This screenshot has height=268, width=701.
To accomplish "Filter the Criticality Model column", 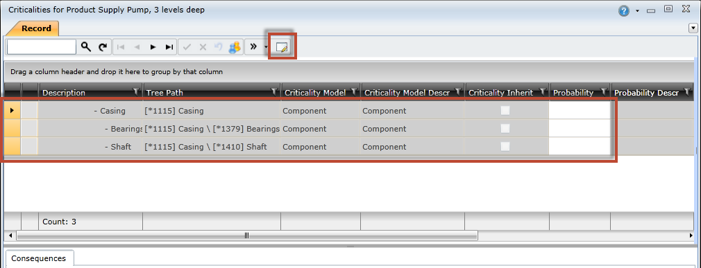I will [354, 92].
